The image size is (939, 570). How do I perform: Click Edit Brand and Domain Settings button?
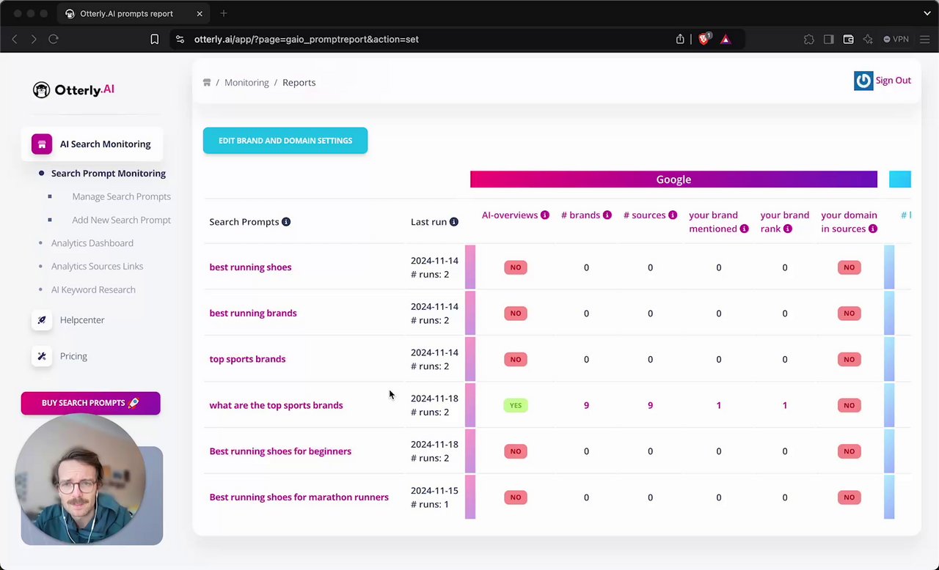coord(285,141)
